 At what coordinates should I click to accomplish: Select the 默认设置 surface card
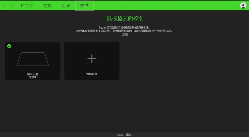click(33, 61)
